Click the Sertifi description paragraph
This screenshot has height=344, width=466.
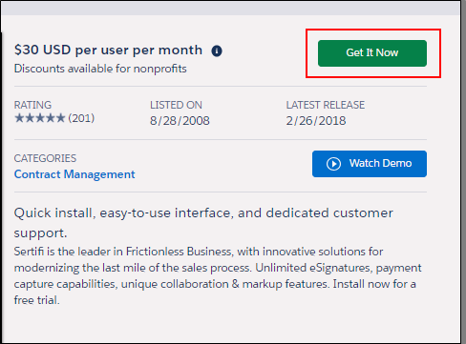click(218, 275)
